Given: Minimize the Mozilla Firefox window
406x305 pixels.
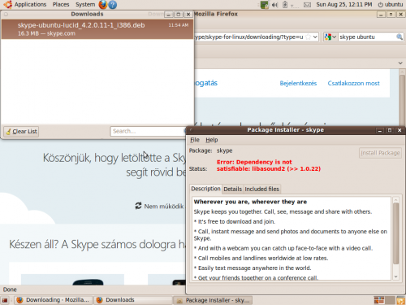Looking at the screenshot, I should click(x=381, y=15).
